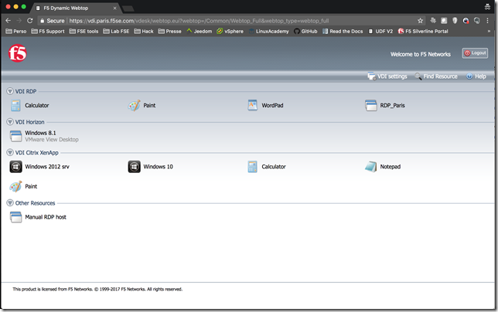Open the RDP_Paris desktop icon
This screenshot has height=312, width=498.
(370, 105)
